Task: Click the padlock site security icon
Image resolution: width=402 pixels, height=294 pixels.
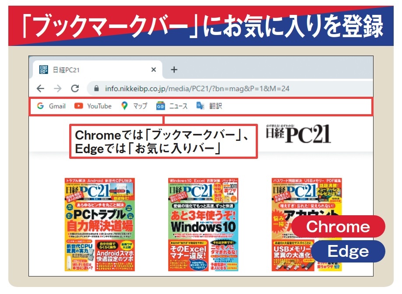Action: 96,88
